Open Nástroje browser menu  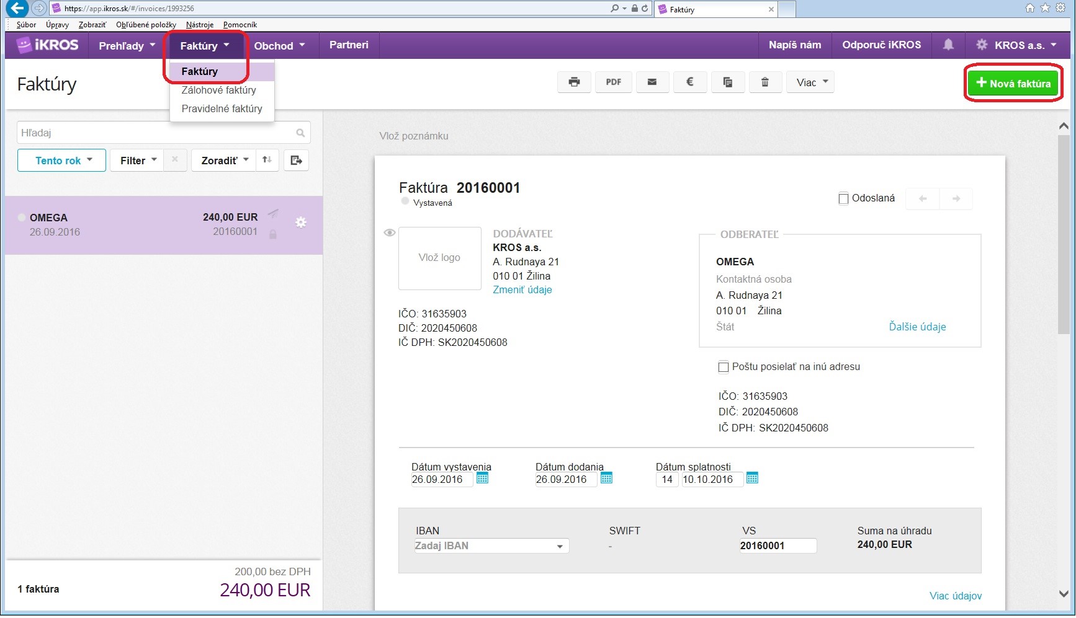[x=199, y=25]
